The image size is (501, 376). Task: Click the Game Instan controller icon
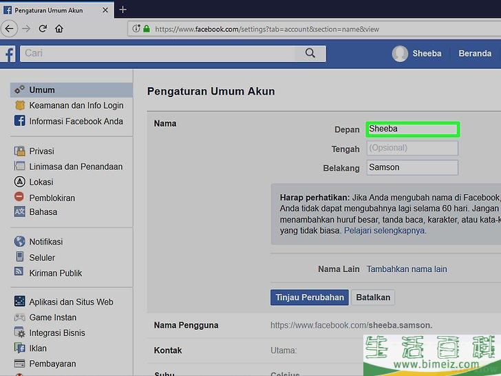[19, 317]
